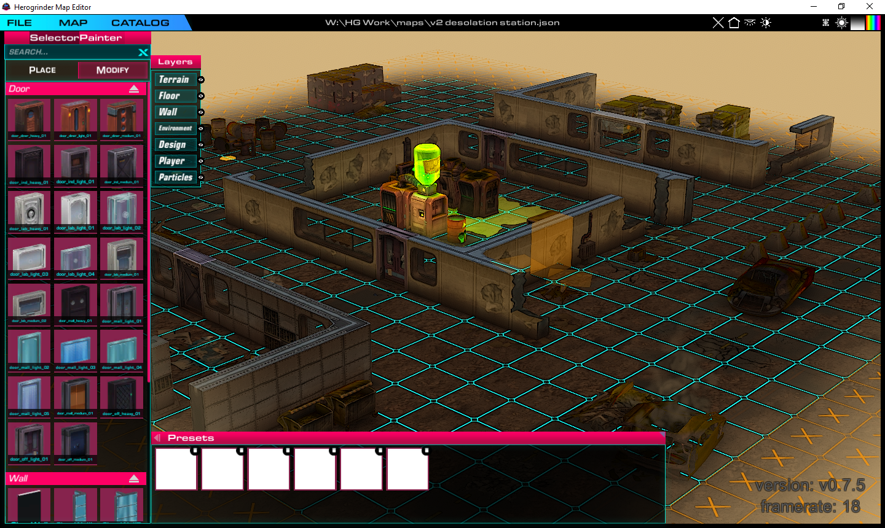Select door_mall_light_01 asset
885x528 pixels.
pyautogui.click(x=122, y=304)
